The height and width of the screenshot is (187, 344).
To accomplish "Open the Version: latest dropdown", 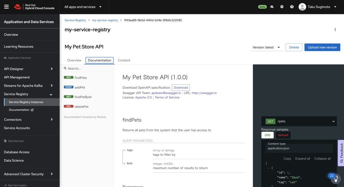I will click(x=267, y=47).
